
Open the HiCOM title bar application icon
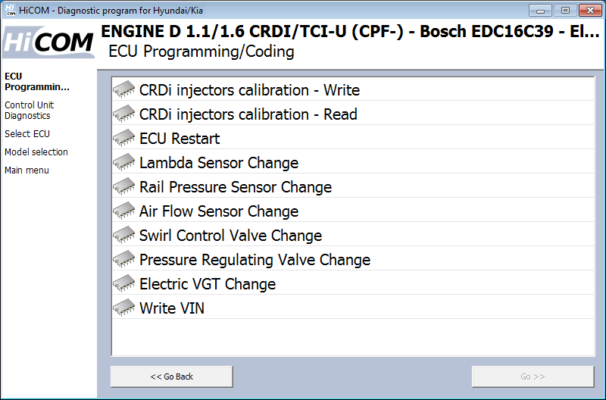(x=10, y=11)
